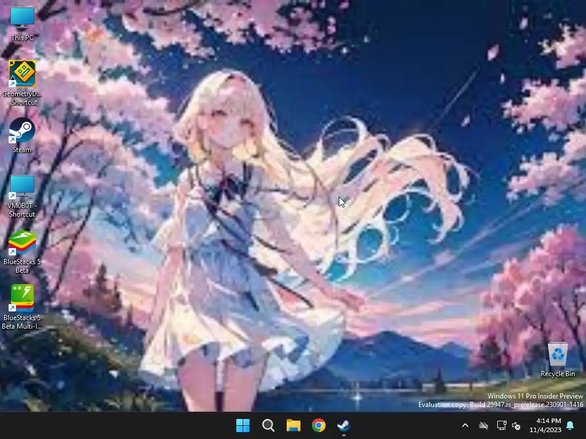586x439 pixels.
Task: Show hidden system tray icons
Action: tap(465, 425)
